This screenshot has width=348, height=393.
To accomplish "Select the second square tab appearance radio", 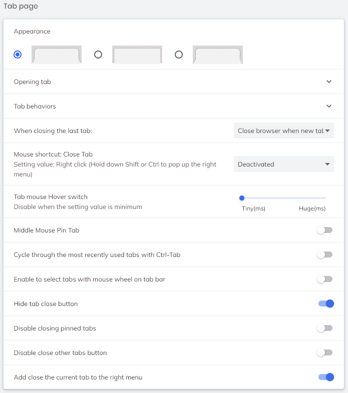I will [x=98, y=54].
